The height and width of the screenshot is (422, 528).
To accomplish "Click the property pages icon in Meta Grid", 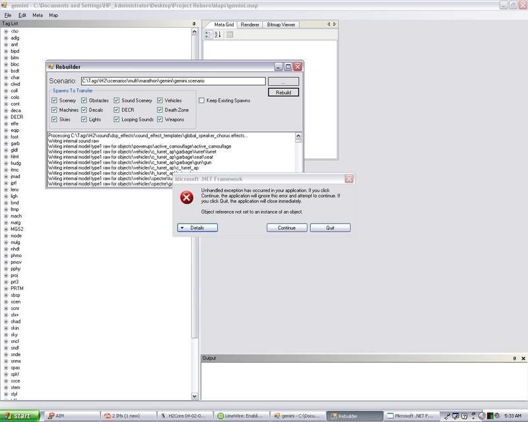I will (x=230, y=35).
